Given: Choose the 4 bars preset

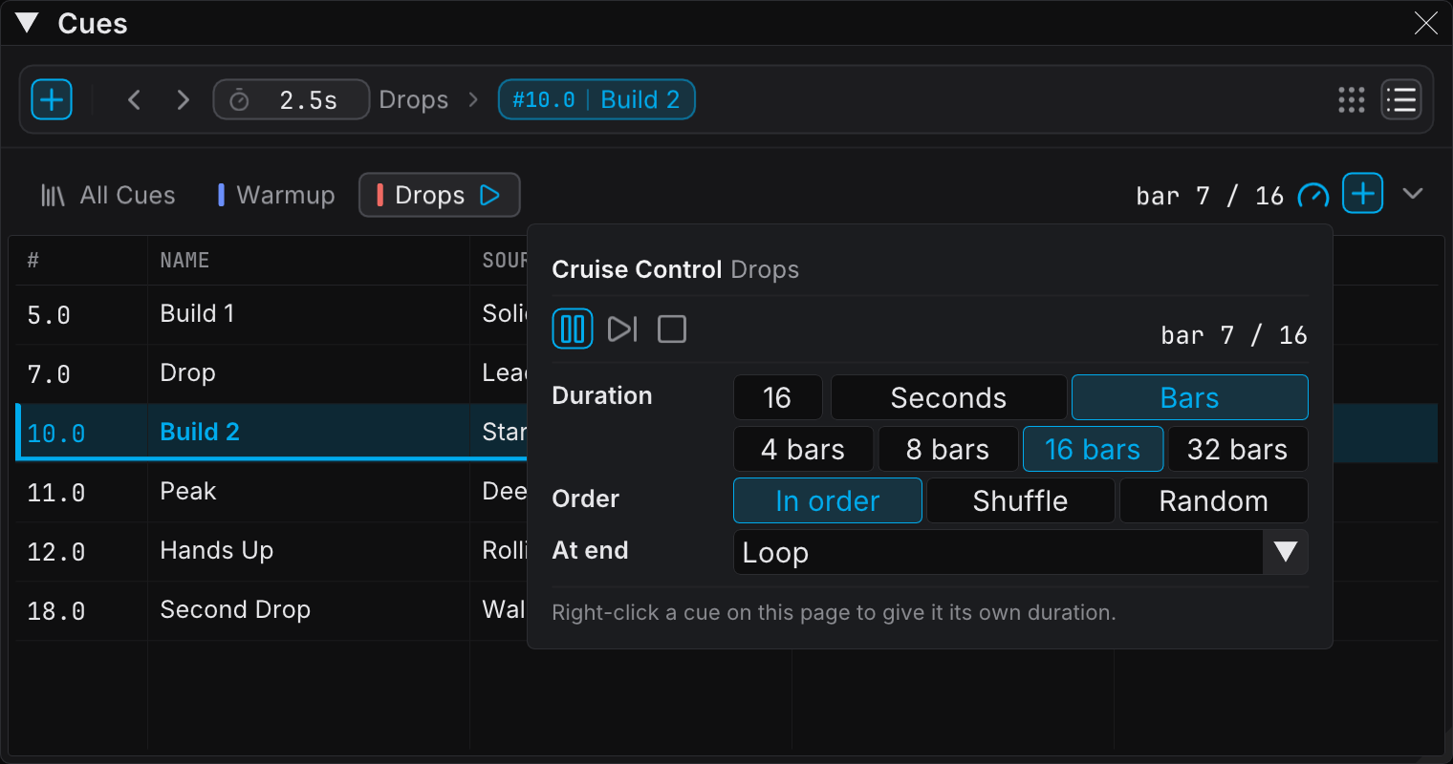Looking at the screenshot, I should 803,449.
